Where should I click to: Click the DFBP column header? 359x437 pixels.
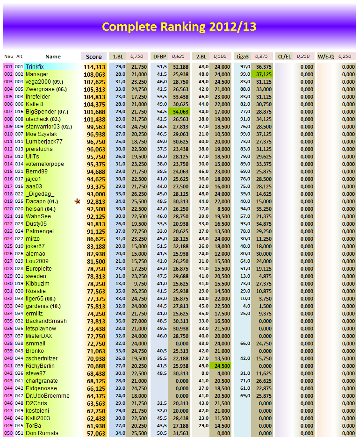pyautogui.click(x=160, y=57)
